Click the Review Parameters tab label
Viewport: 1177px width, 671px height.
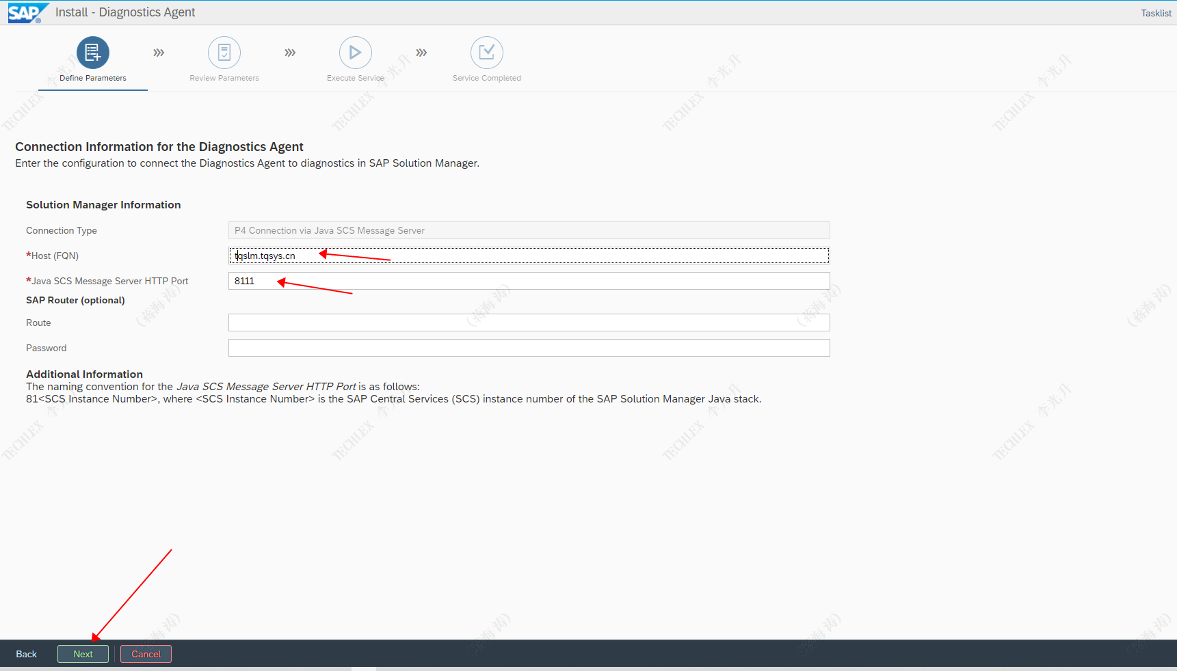point(224,78)
